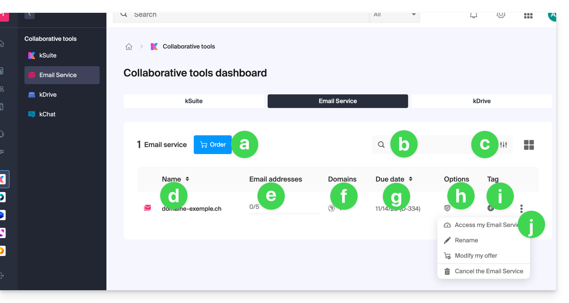The height and width of the screenshot is (303, 569).
Task: Click the blue Order button
Action: point(212,145)
